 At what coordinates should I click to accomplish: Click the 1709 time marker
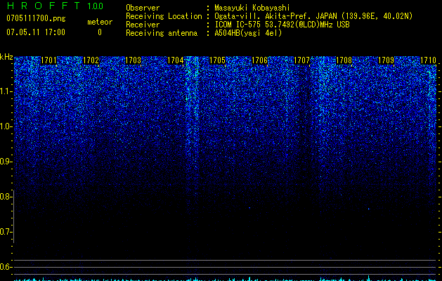click(x=386, y=60)
